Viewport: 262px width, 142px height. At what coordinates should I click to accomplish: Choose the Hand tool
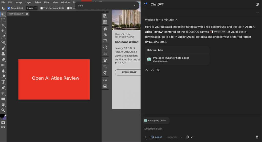(x=3, y=105)
